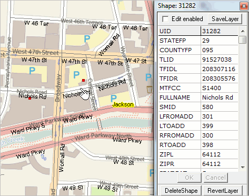Click the parking icon north of West 47th Street

[87, 38]
